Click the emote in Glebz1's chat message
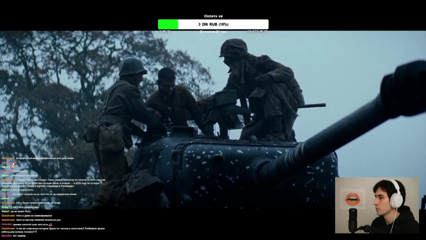This screenshot has width=426, height=240. 13,167
